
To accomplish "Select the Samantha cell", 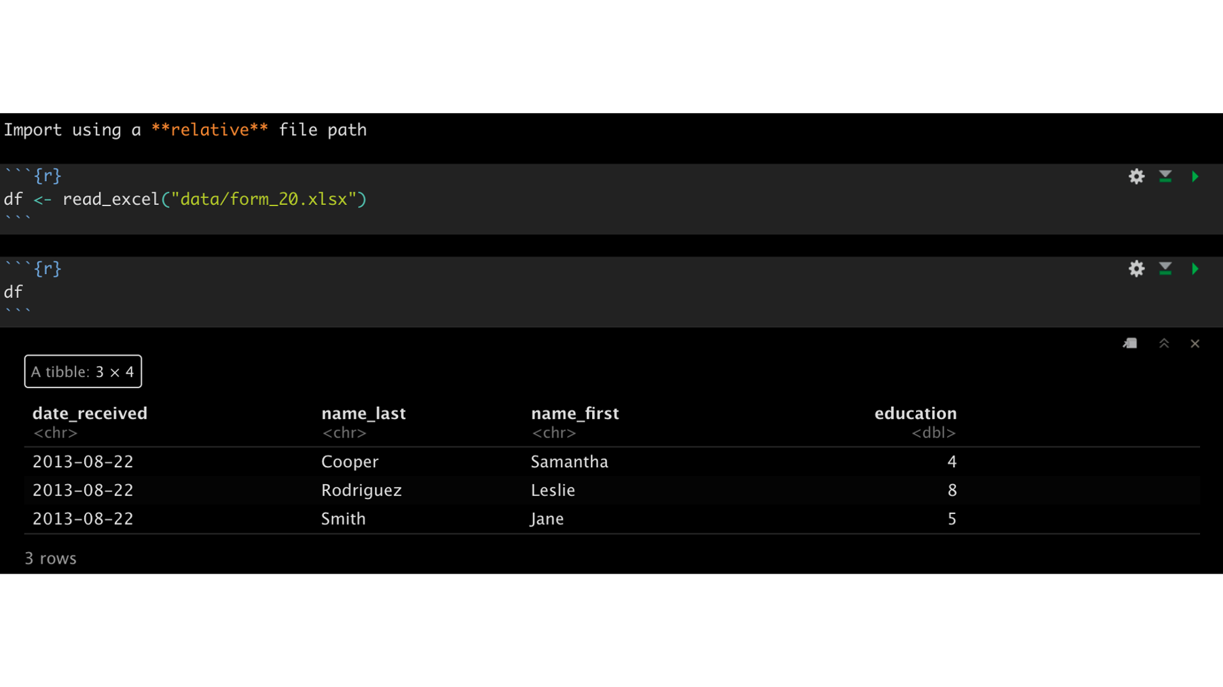I will point(569,462).
